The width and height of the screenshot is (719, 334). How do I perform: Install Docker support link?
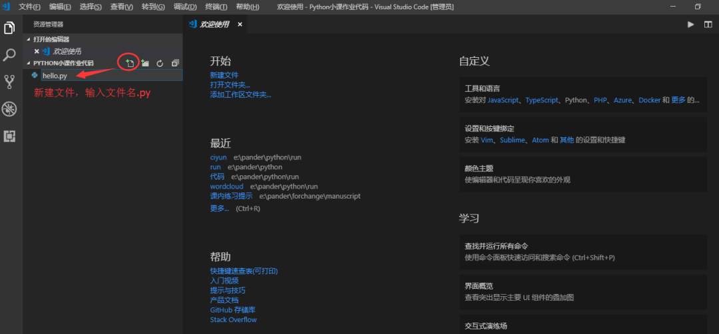point(649,100)
